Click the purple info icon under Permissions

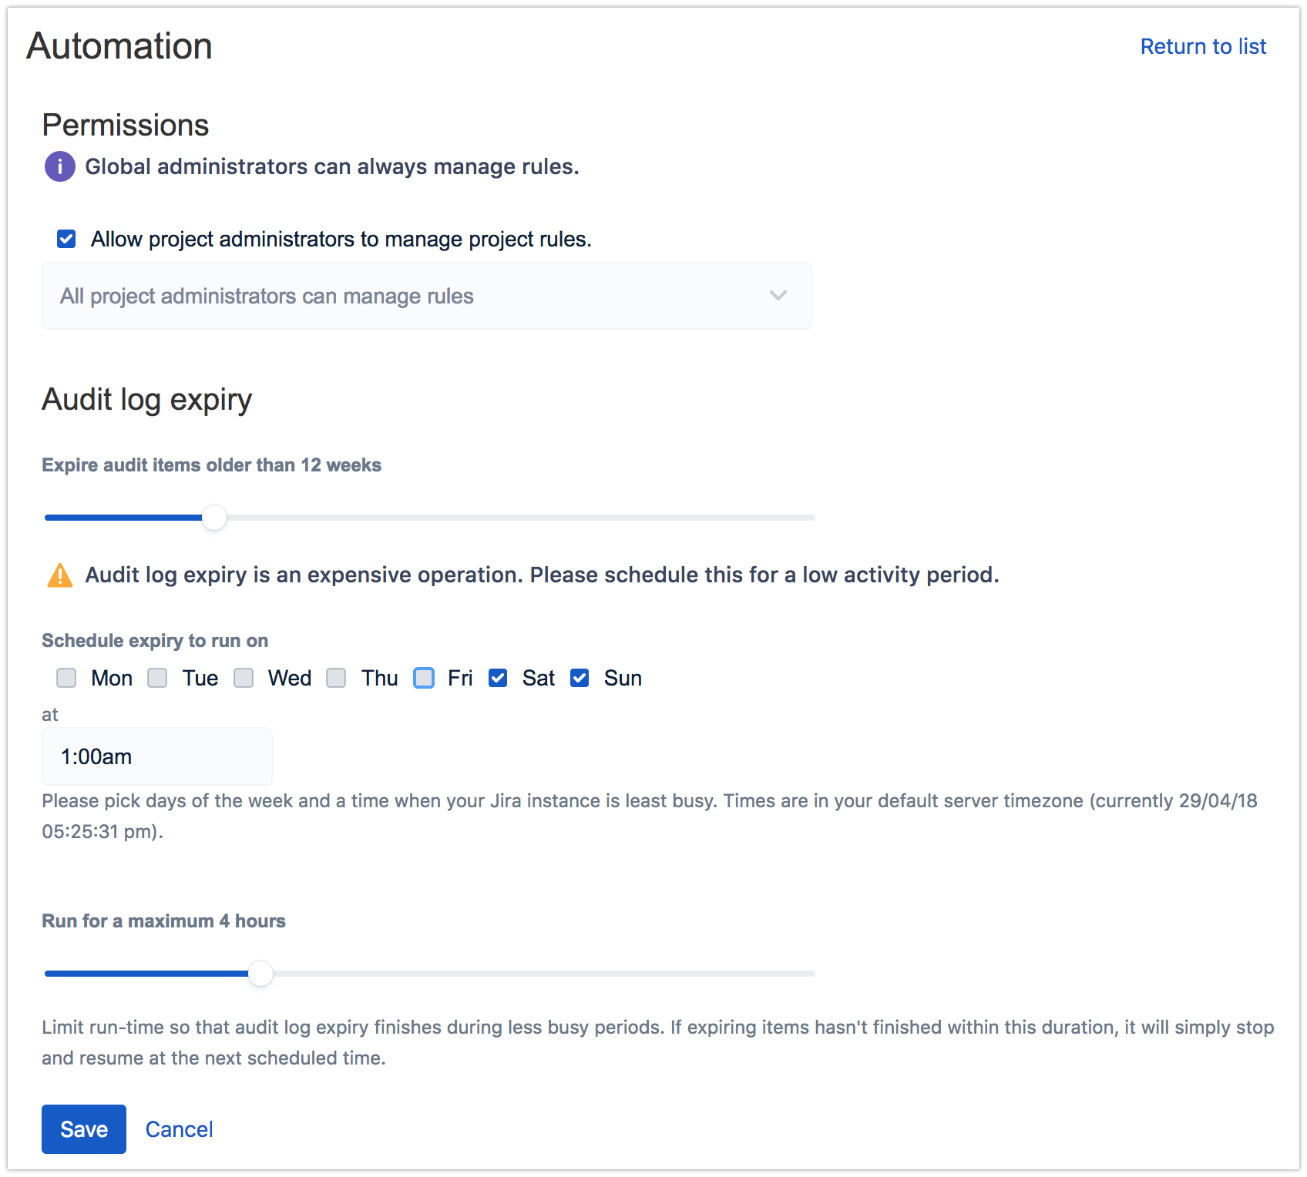click(59, 166)
